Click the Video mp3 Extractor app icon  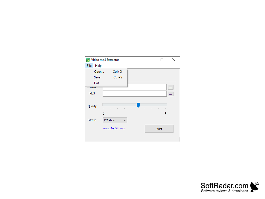coord(88,60)
